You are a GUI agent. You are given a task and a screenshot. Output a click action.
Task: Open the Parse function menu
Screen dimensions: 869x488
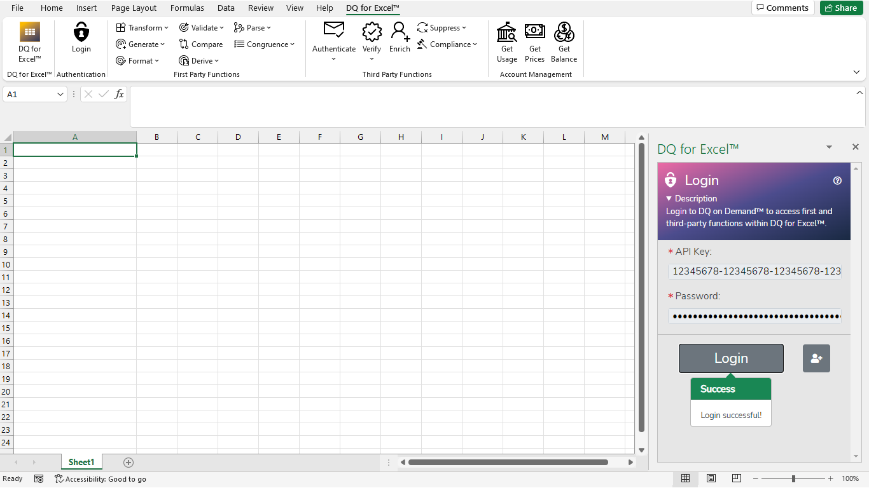point(253,28)
